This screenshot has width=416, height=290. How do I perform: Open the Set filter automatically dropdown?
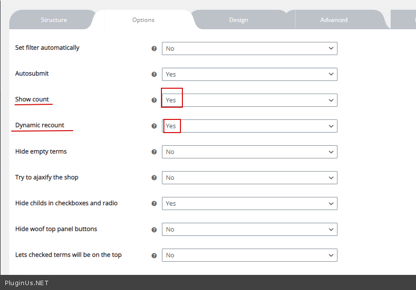(249, 49)
